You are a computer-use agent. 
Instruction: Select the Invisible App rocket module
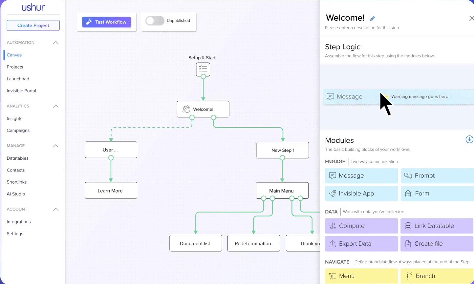coord(361,193)
